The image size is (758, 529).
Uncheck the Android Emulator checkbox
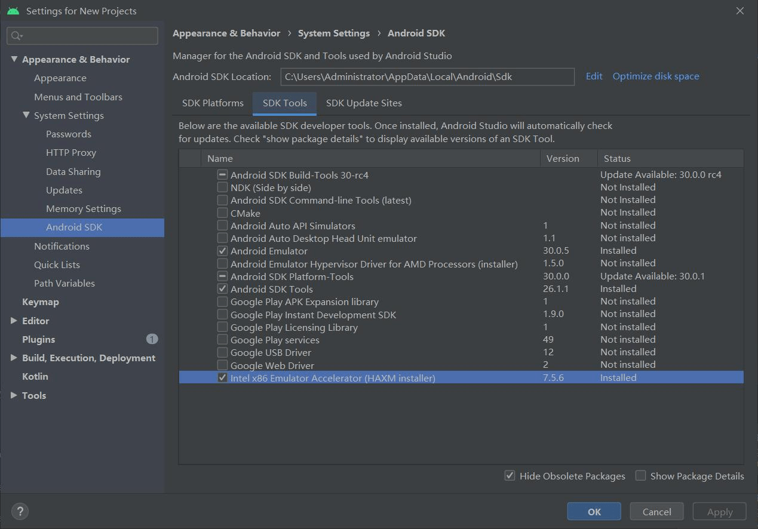[222, 251]
